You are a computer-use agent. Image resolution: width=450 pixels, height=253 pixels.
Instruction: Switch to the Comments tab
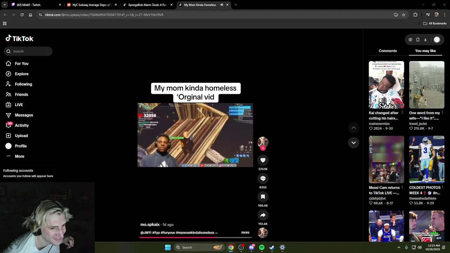click(x=388, y=51)
